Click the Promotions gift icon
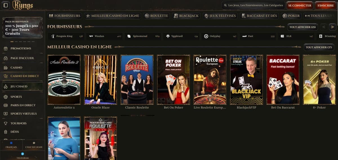The width and height of the screenshot is (338, 160). (x=5, y=48)
